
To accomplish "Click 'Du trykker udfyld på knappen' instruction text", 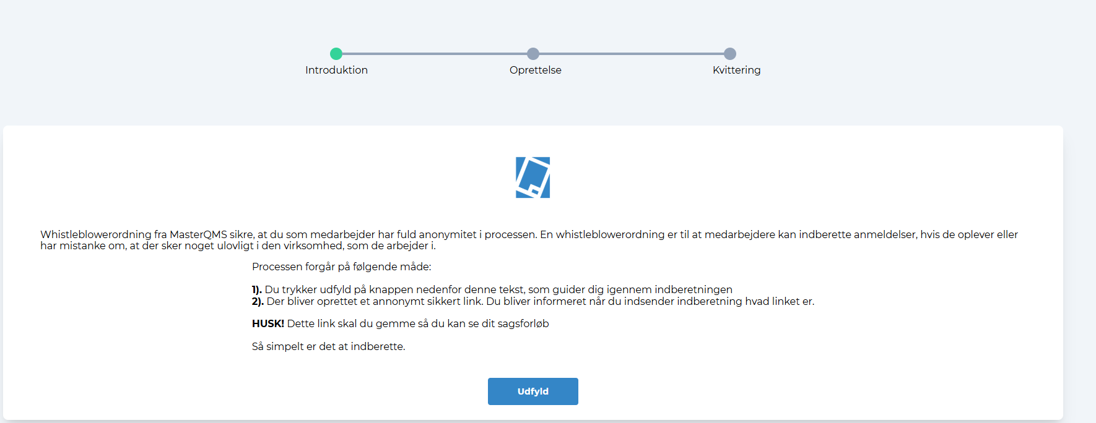I will 498,290.
